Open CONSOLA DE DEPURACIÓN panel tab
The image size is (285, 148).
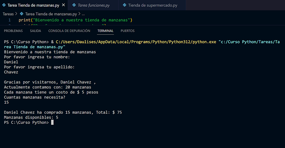click(69, 31)
